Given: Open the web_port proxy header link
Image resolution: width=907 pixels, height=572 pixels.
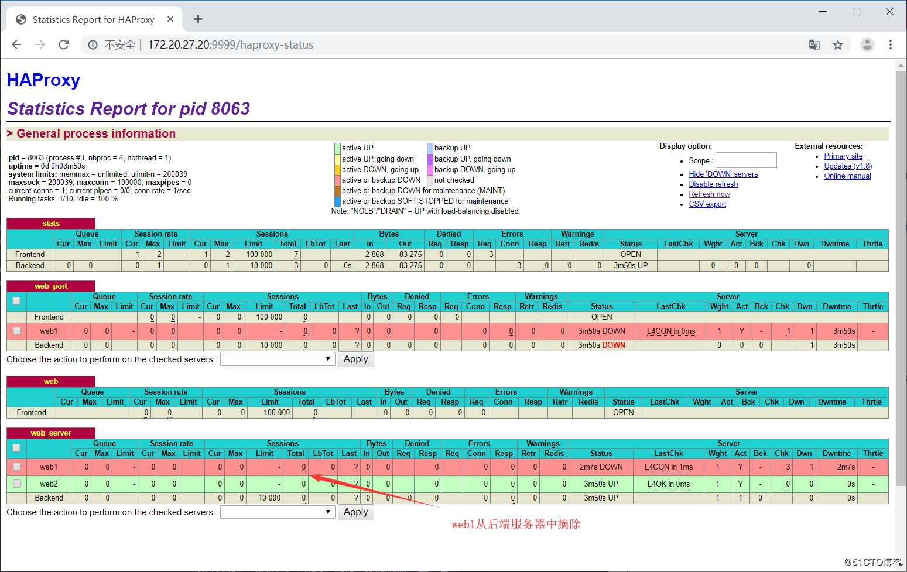Looking at the screenshot, I should [51, 286].
